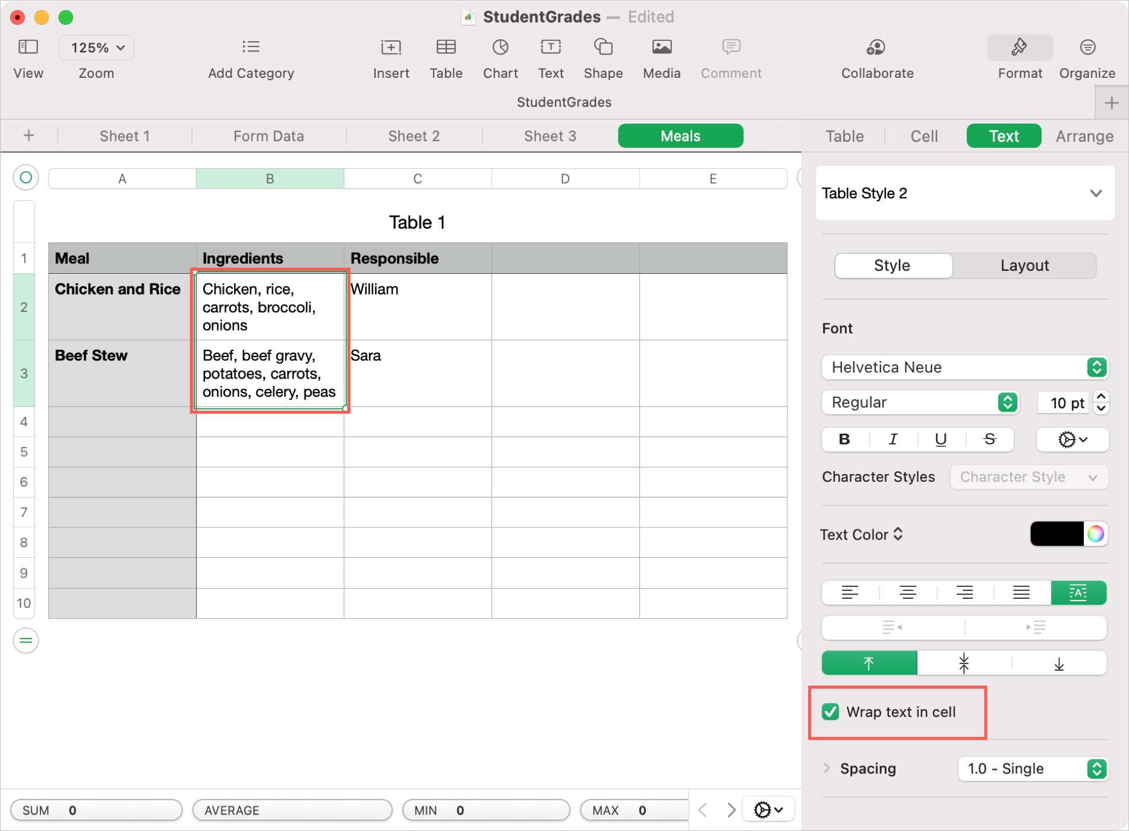Center align the text
1129x831 pixels.
click(x=907, y=593)
